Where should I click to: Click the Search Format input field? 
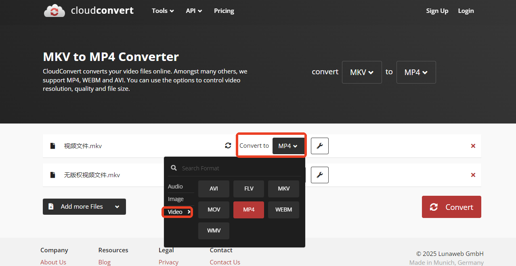coord(240,168)
